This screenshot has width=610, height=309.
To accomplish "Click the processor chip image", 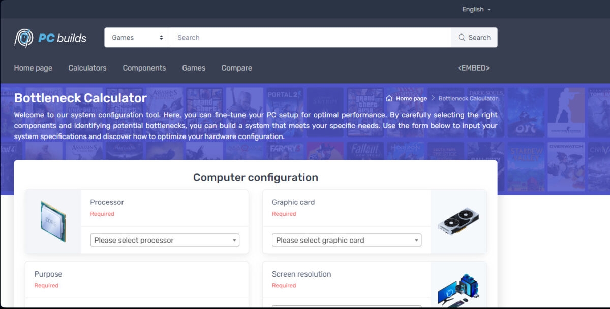I will pos(53,222).
